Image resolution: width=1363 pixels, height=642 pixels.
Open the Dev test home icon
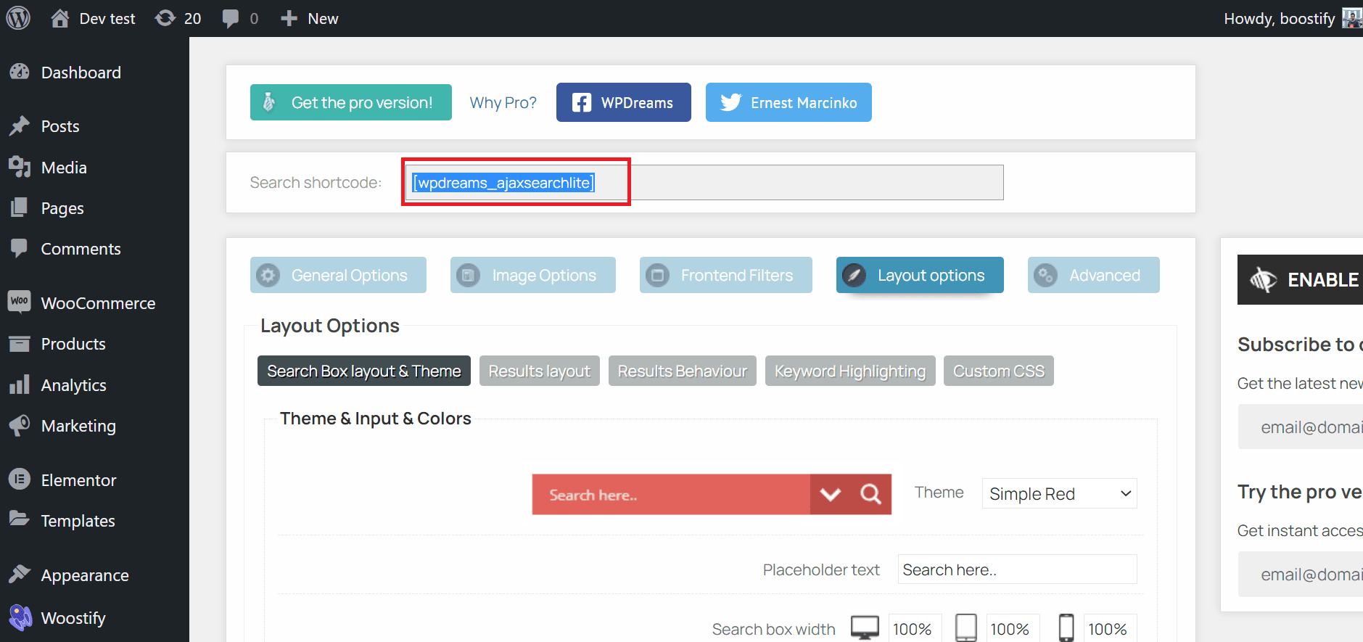[x=60, y=18]
